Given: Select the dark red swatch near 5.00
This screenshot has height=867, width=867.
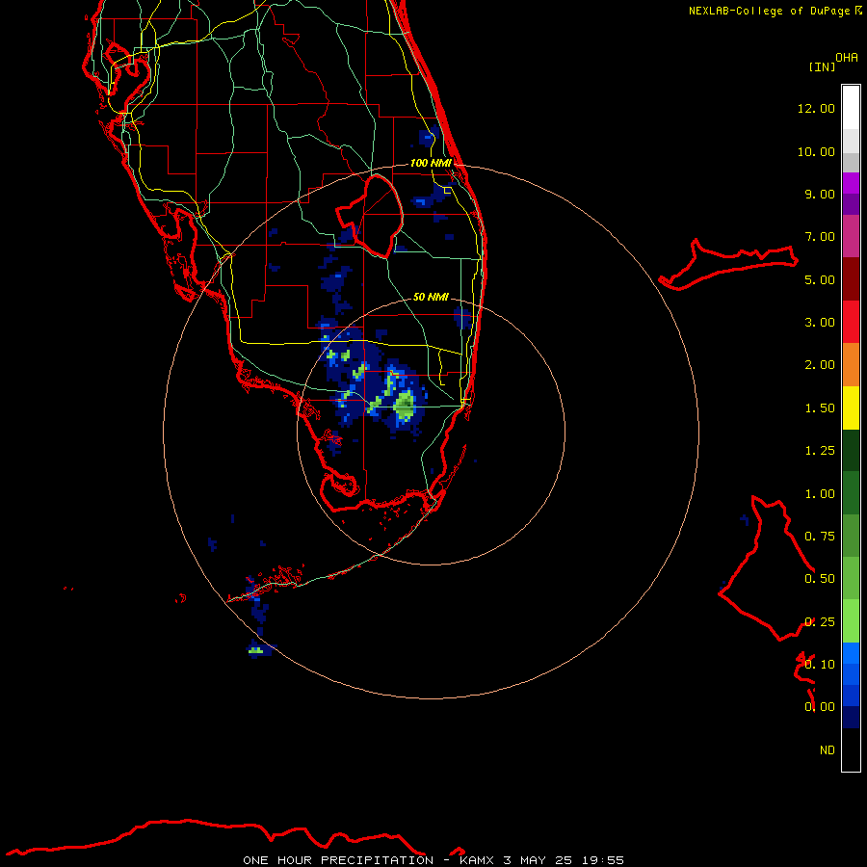Looking at the screenshot, I should (851, 279).
